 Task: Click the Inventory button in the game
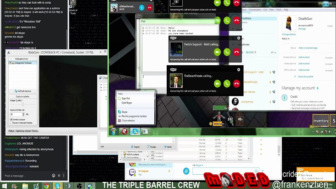tap(321, 121)
